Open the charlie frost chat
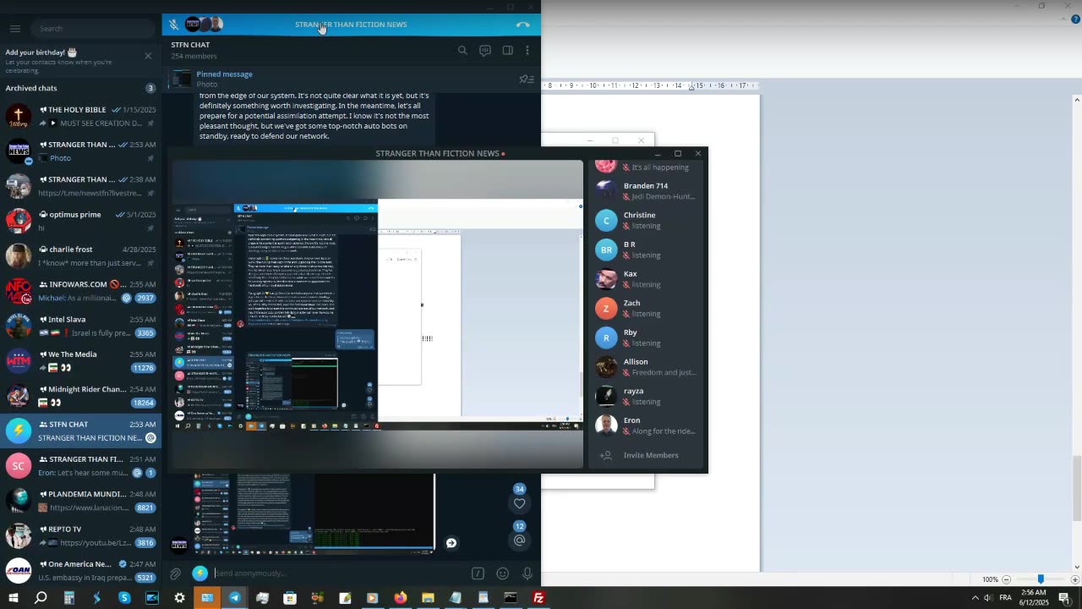The image size is (1082, 609). (80, 255)
